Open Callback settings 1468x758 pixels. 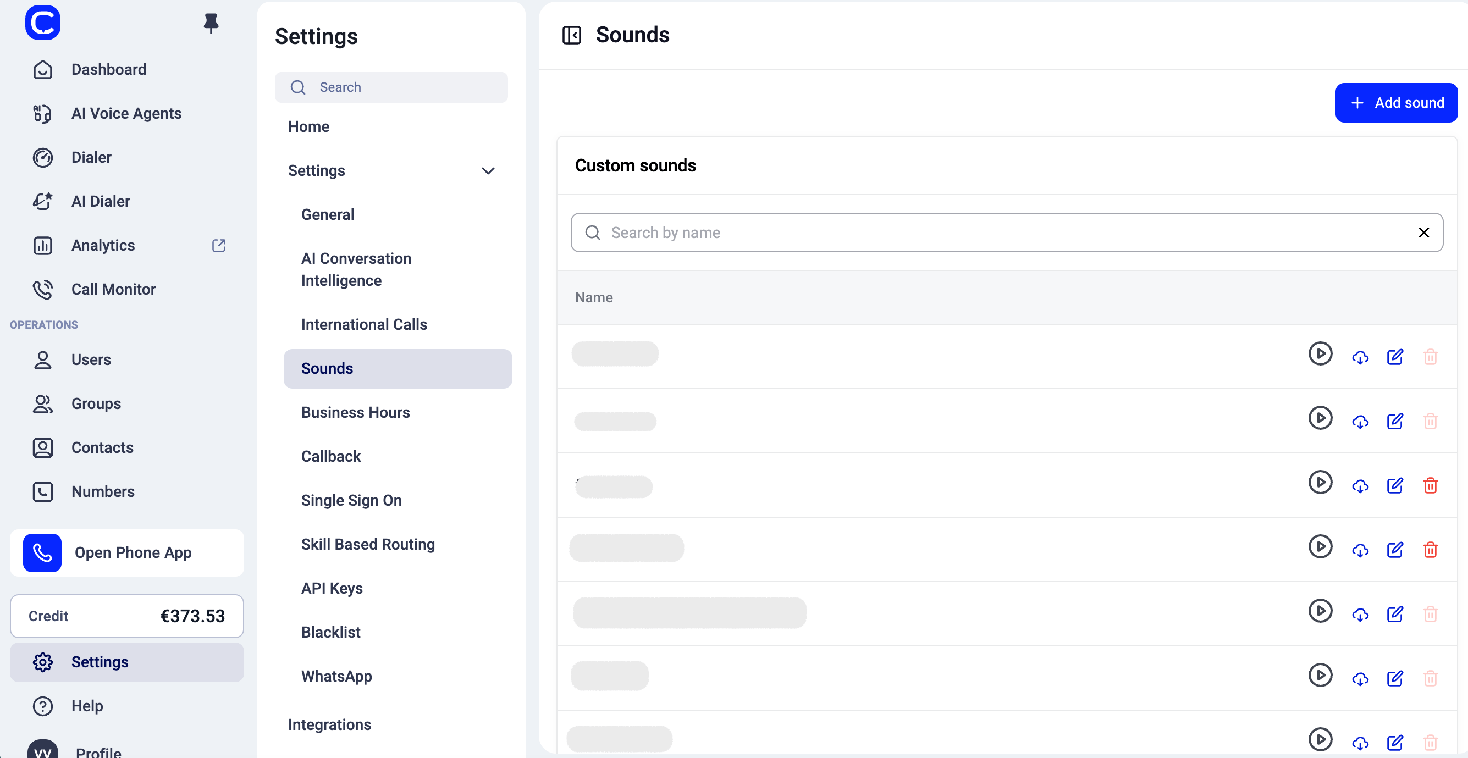(x=330, y=457)
